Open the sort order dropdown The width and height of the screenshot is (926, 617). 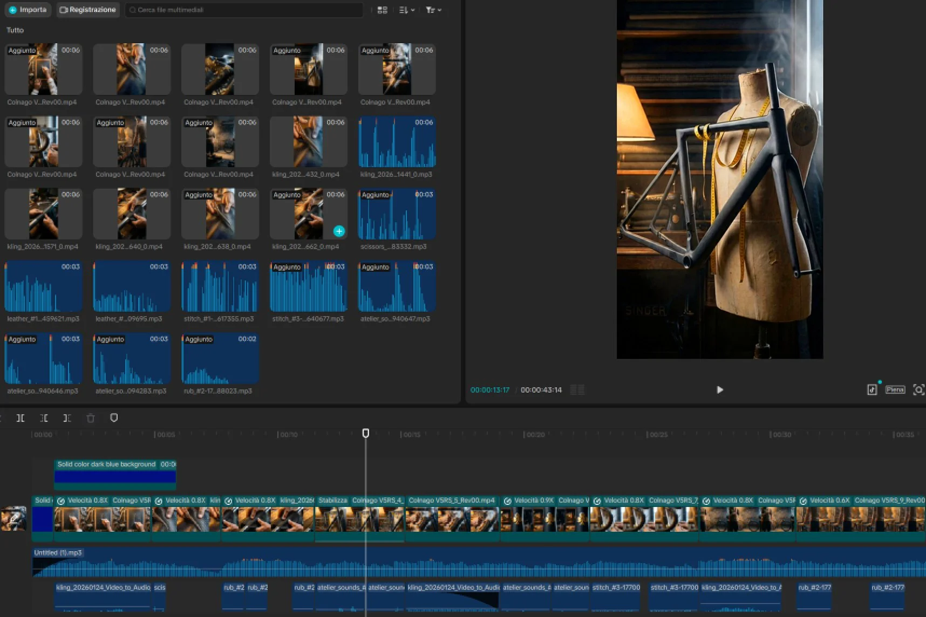pos(406,10)
